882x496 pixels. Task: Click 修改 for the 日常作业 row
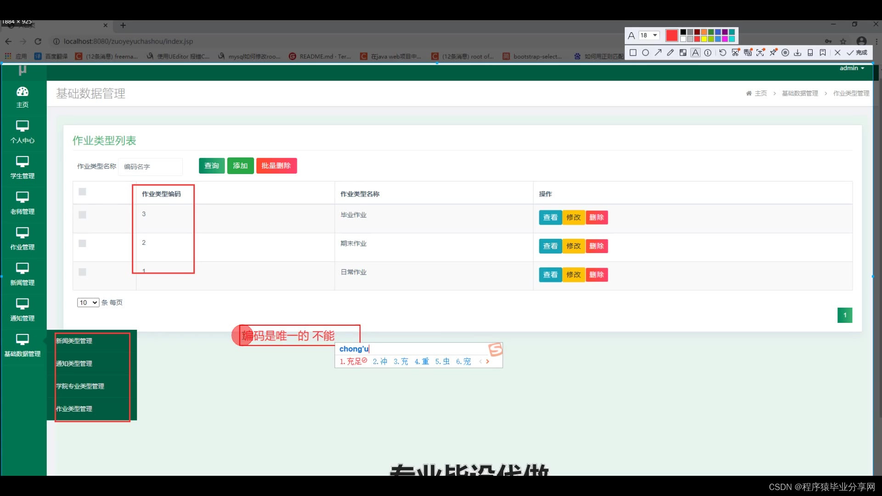point(573,275)
